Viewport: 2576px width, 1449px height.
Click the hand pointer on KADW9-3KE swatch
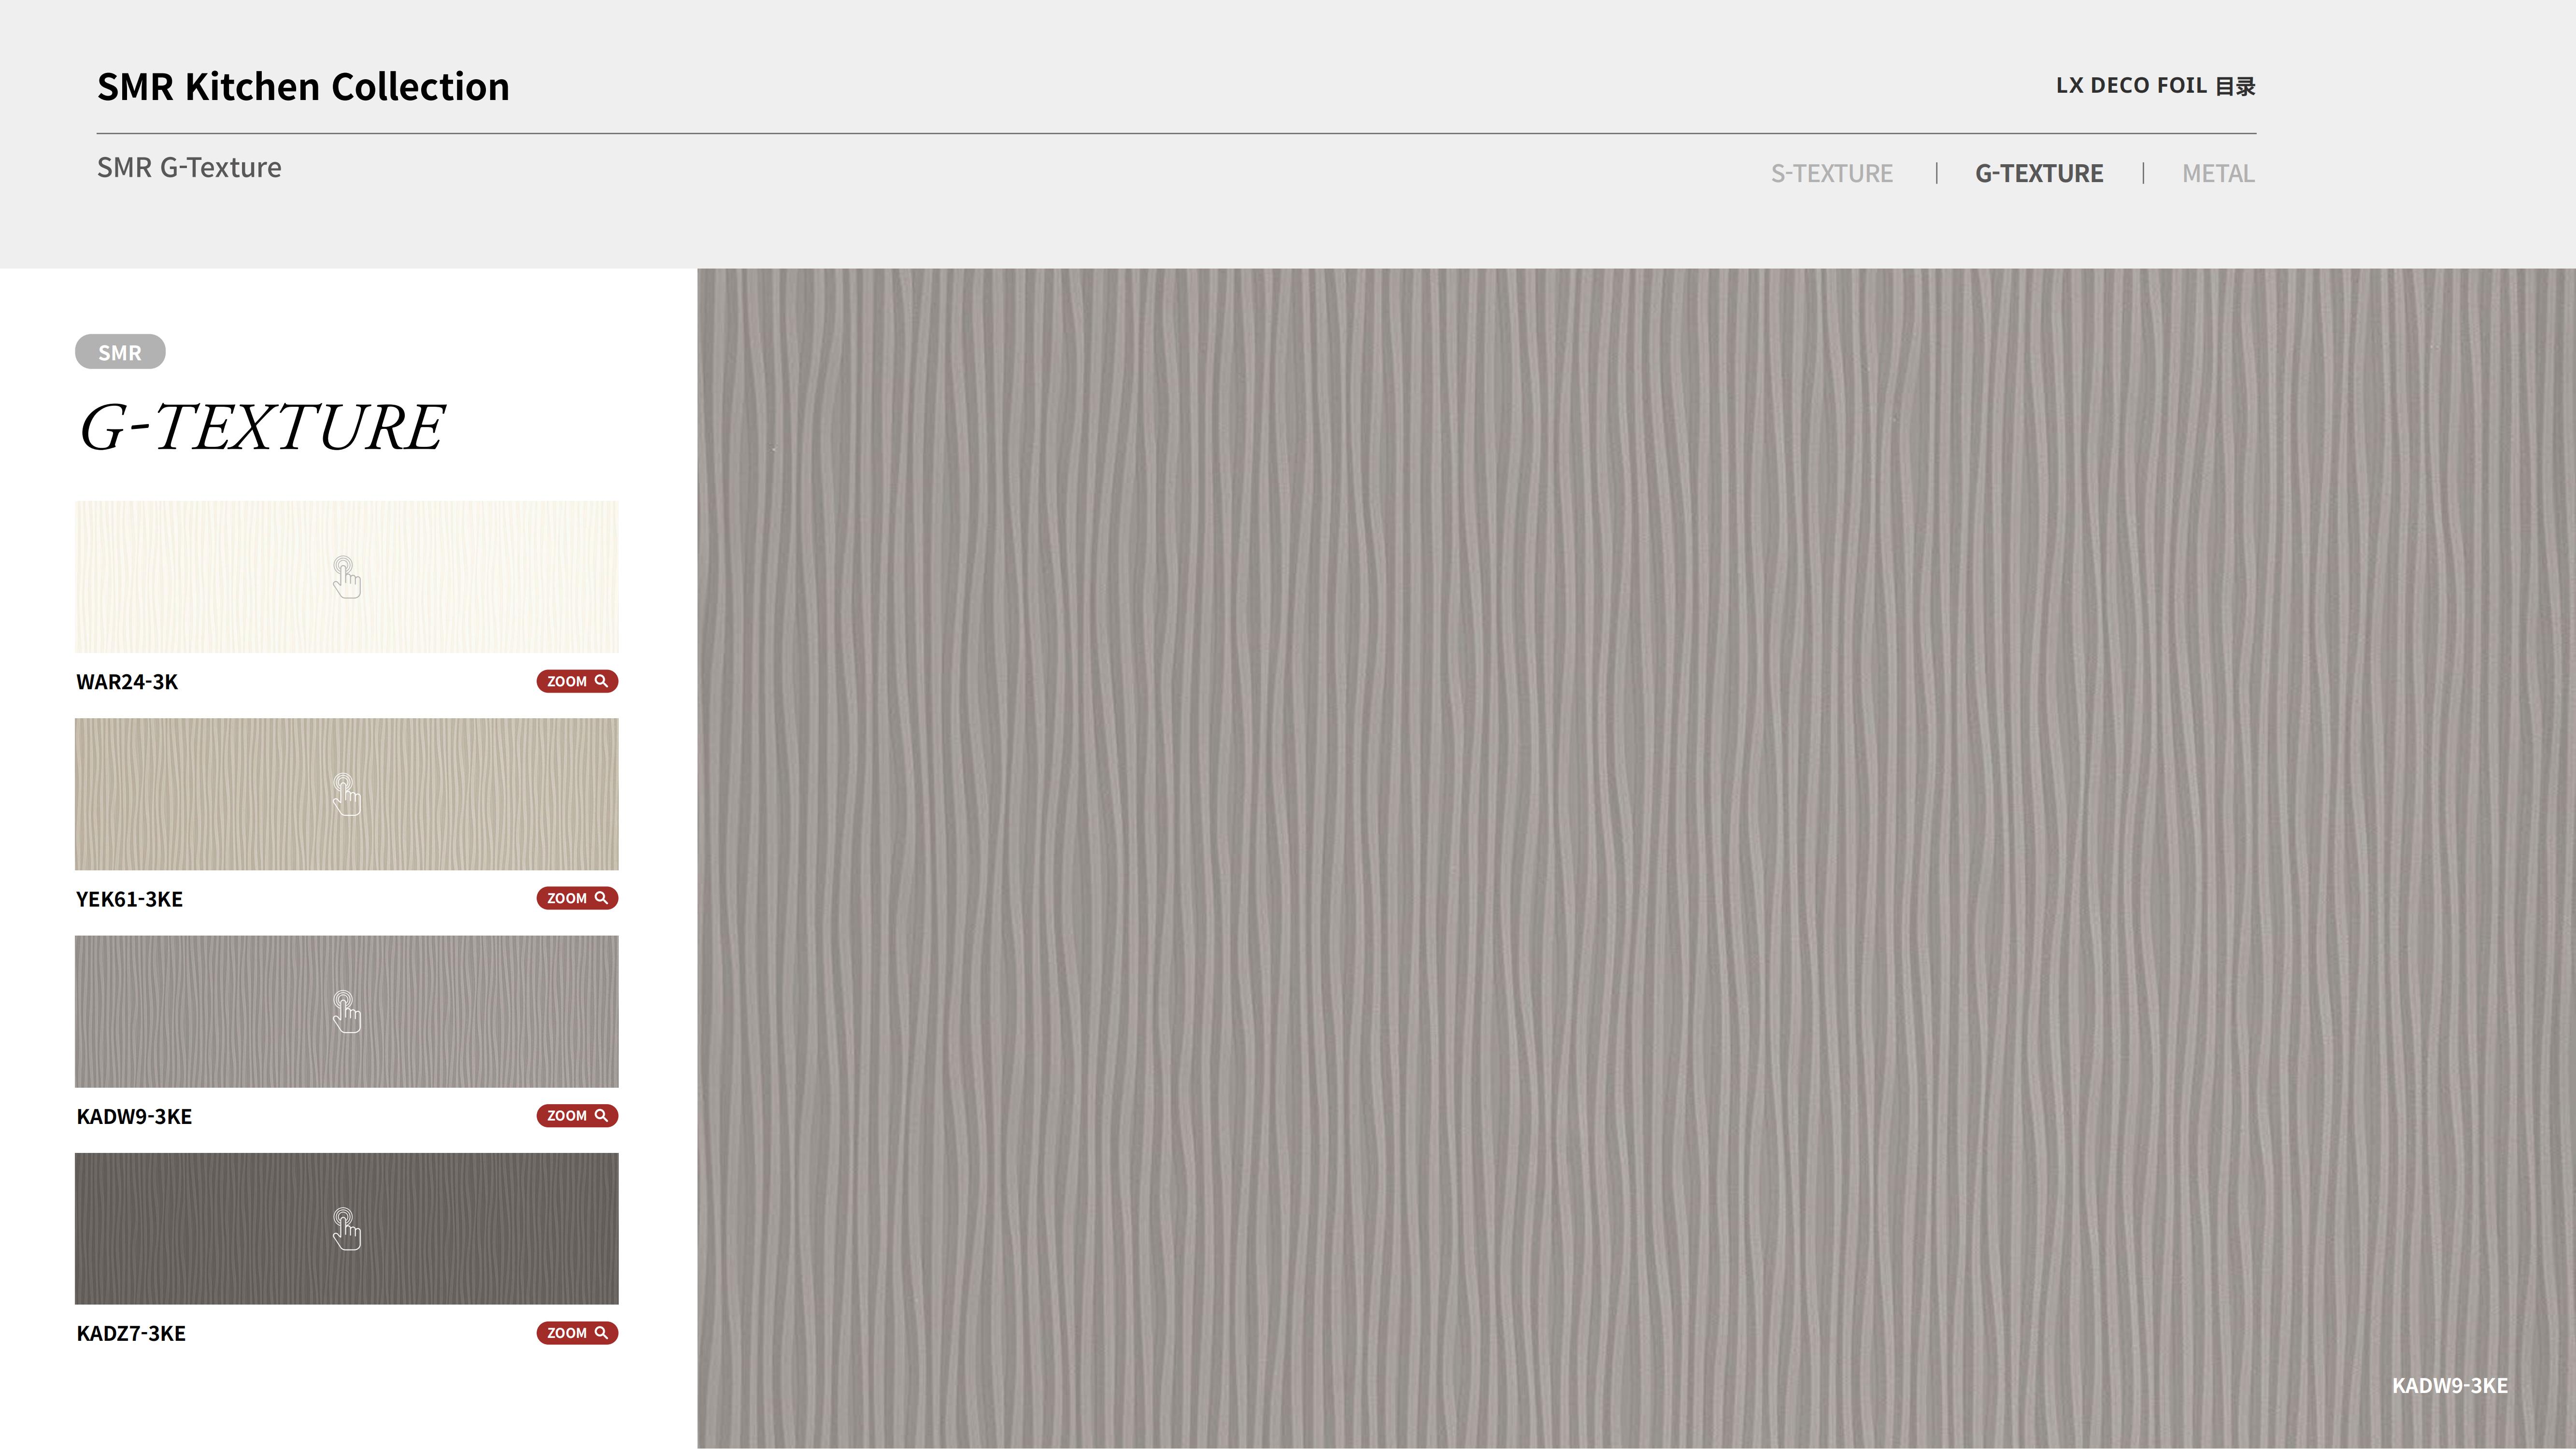346,1012
